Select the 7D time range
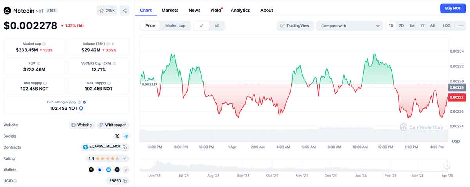 [x=401, y=26]
